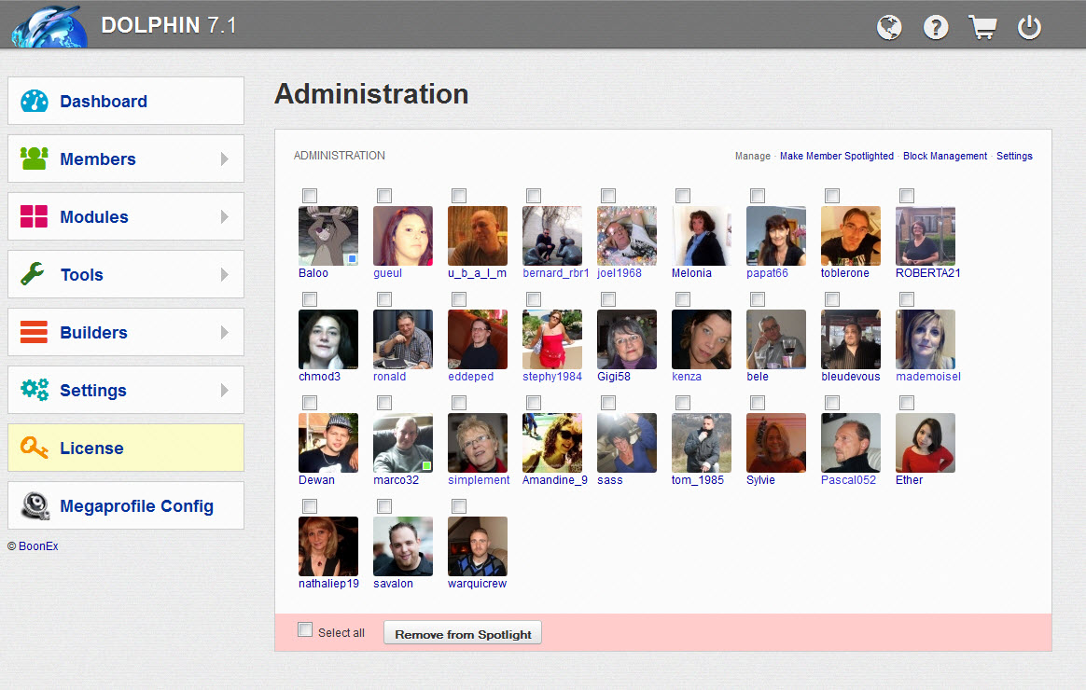1086x690 pixels.
Task: Click the nathaliep19 username link
Action: [x=329, y=584]
